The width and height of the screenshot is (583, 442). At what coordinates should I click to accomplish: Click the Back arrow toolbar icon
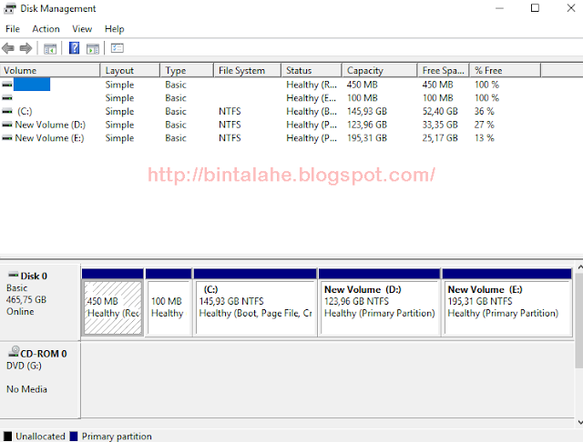8,48
